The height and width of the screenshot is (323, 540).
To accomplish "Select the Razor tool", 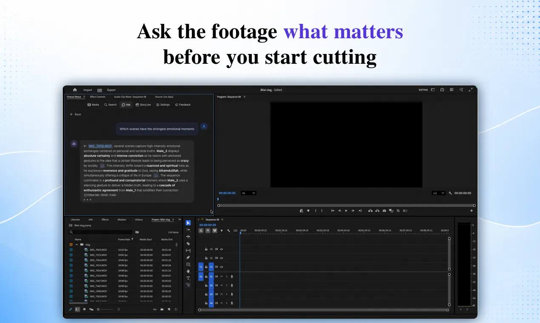I will coord(188,244).
